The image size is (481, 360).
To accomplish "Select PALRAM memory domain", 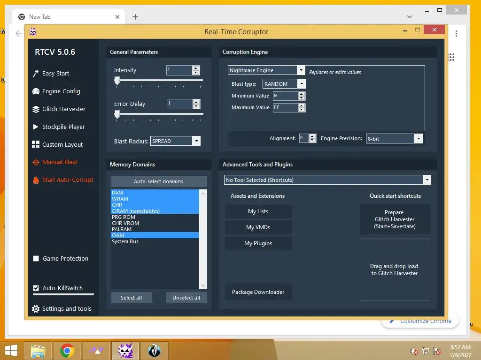I will [155, 229].
